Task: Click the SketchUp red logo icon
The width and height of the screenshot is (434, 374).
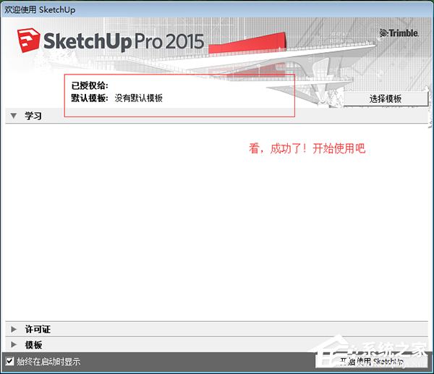Action: click(28, 40)
